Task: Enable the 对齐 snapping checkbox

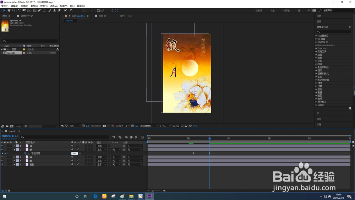Action: [98, 10]
